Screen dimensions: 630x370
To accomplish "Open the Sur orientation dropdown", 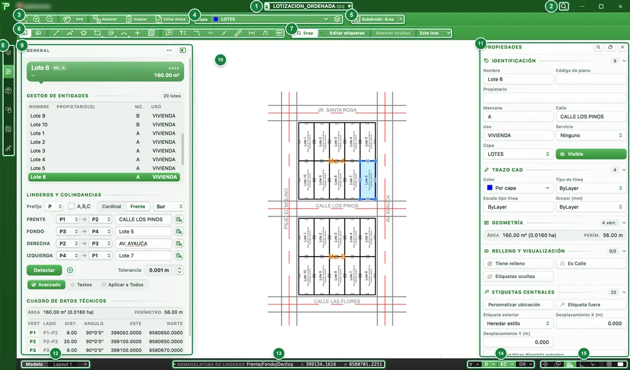I will pos(168,206).
